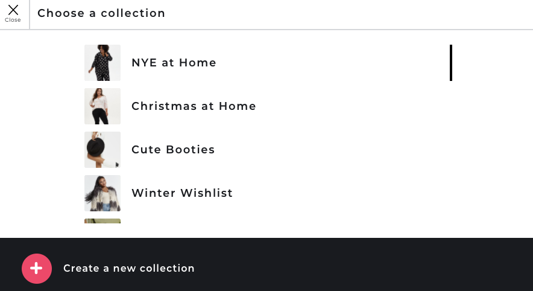Choose the Christmas at Home collection name
This screenshot has width=533, height=291.
click(194, 106)
